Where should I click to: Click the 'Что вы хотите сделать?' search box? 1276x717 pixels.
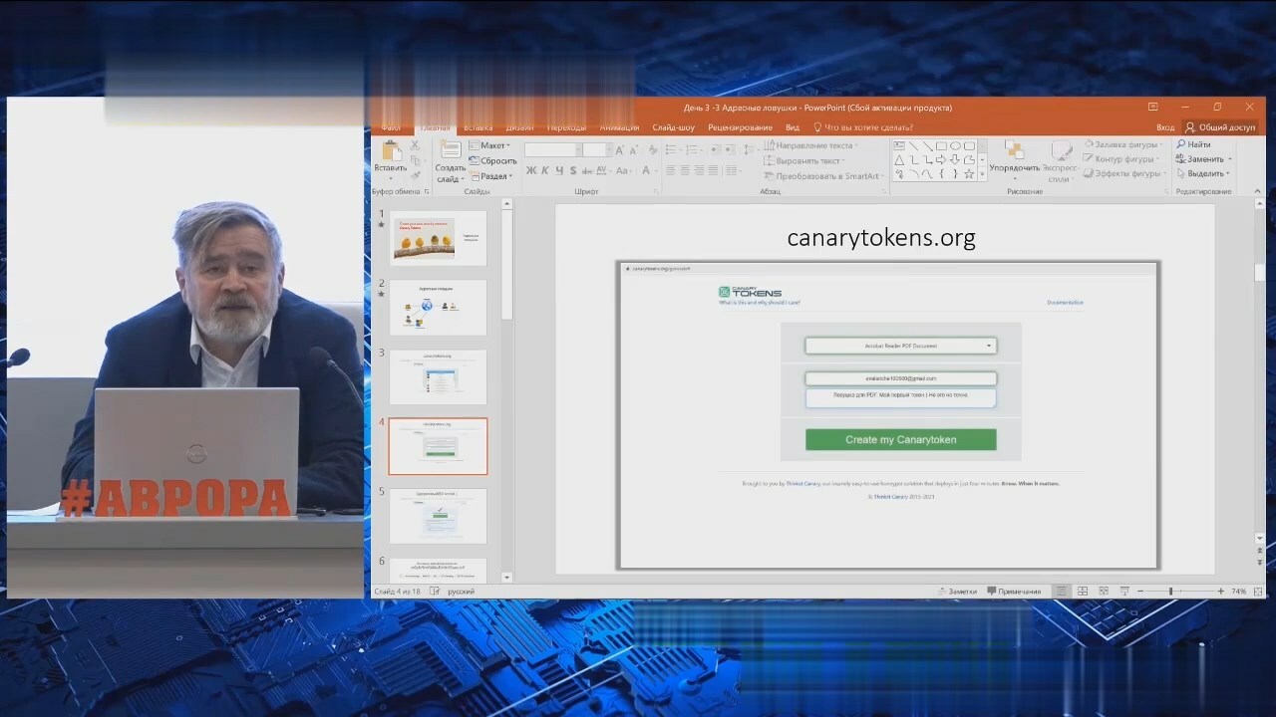point(863,127)
